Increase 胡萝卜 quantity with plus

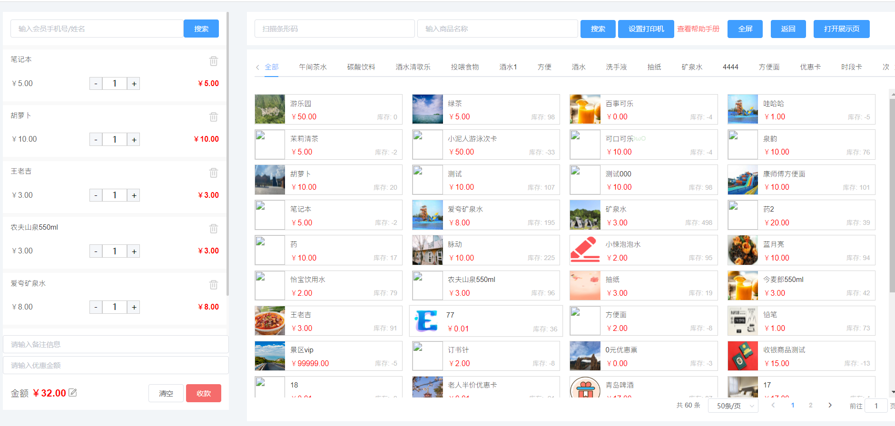click(134, 139)
